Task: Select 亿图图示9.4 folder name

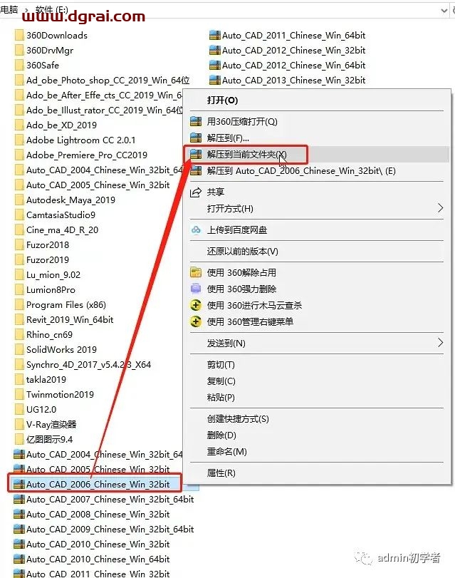Action: point(49,440)
